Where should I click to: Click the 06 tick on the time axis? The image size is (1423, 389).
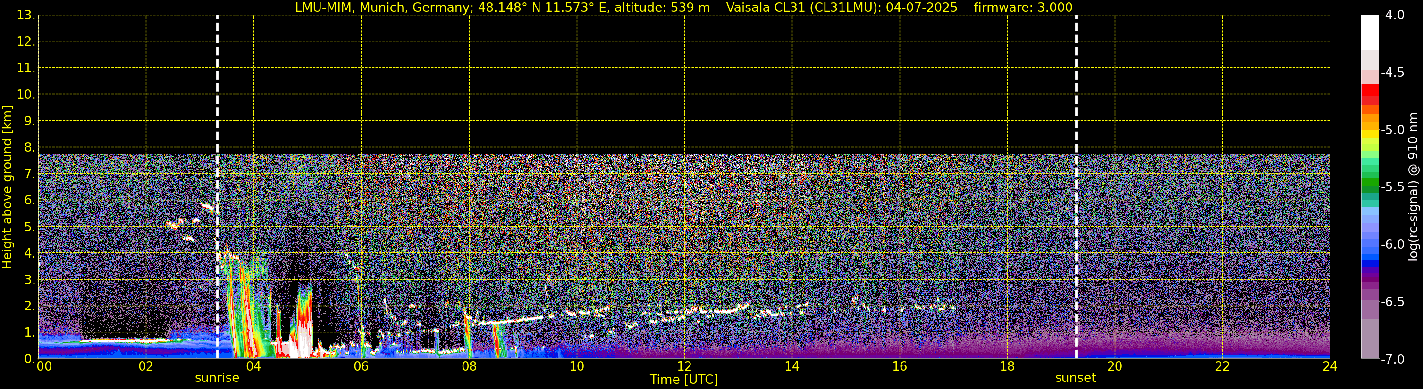[x=361, y=367]
